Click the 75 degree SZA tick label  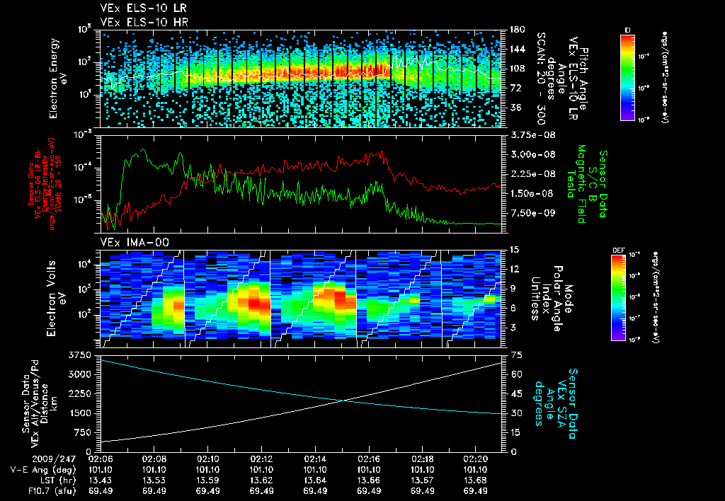516,355
